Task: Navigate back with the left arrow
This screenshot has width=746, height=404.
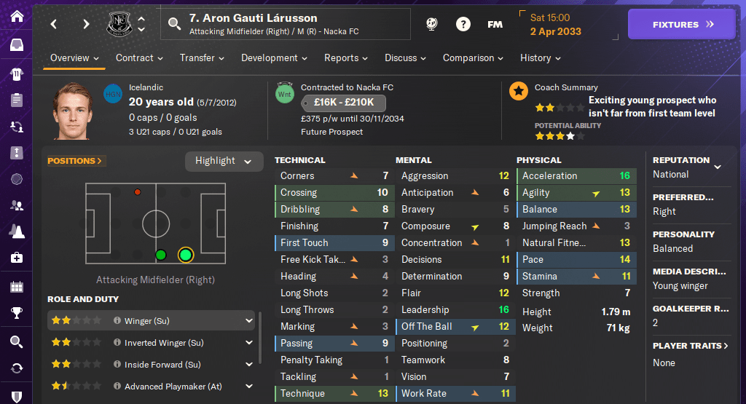Action: (x=54, y=24)
